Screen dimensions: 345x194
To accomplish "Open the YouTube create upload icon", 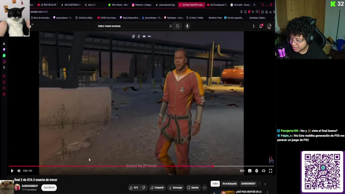I will point(254,26).
